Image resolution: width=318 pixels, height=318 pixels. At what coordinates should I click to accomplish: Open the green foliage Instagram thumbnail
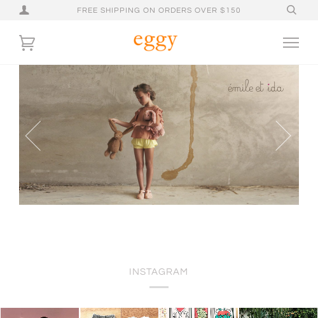(x=279, y=313)
